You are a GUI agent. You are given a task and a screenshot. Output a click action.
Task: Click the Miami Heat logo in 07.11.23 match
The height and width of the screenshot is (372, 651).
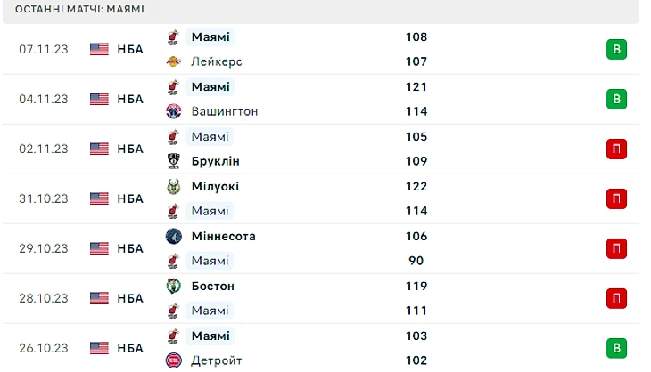[x=173, y=37]
